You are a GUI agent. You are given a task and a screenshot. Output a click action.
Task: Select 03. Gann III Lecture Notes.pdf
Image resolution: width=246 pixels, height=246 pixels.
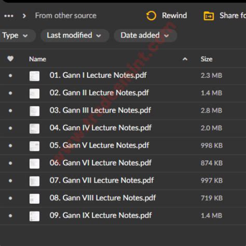(100, 111)
